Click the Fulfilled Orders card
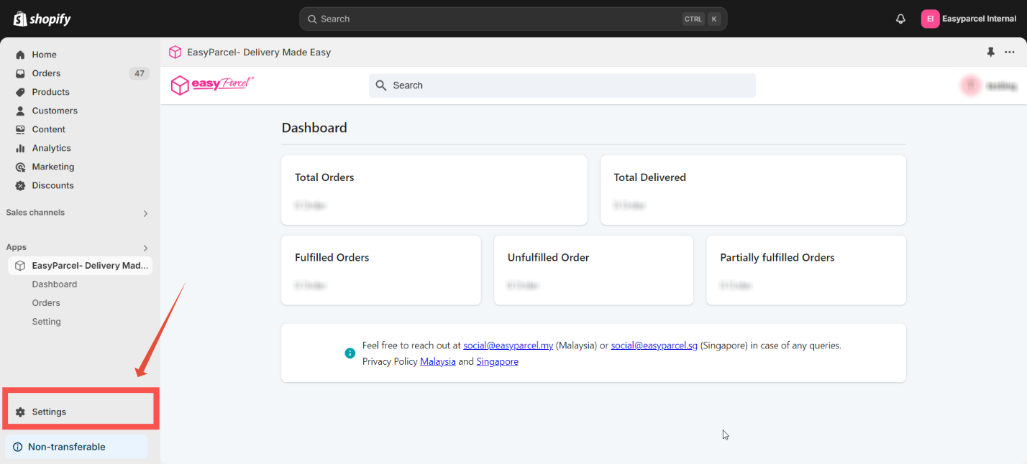The width and height of the screenshot is (1027, 464). 381,270
